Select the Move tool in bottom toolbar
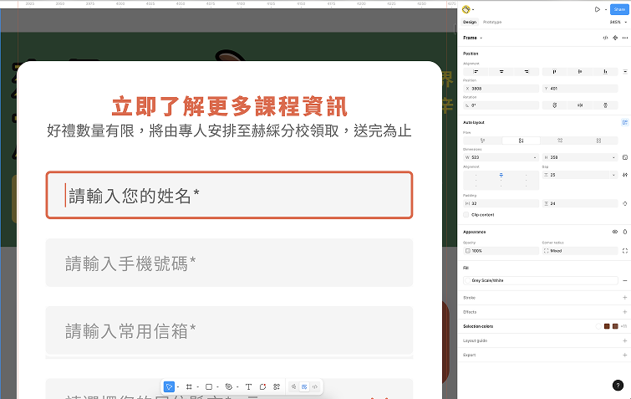This screenshot has height=399, width=631. 169,387
